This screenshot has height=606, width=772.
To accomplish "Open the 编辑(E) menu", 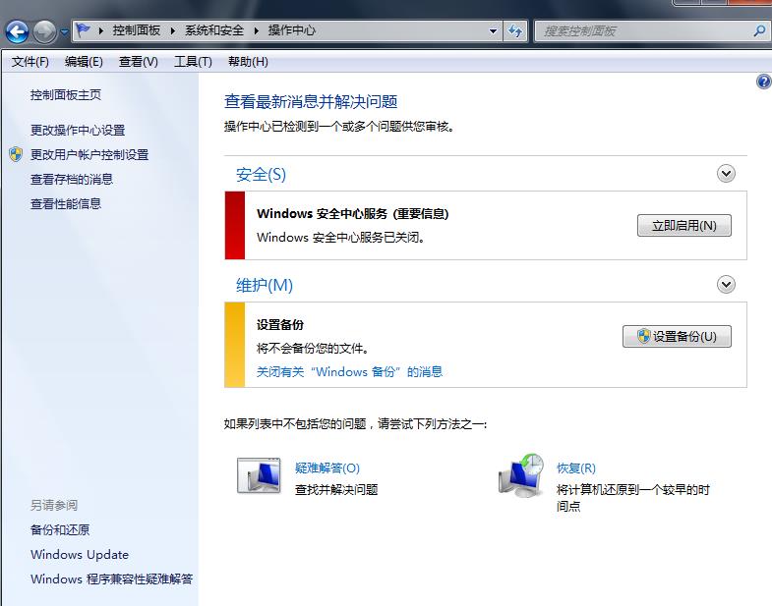I will point(84,62).
